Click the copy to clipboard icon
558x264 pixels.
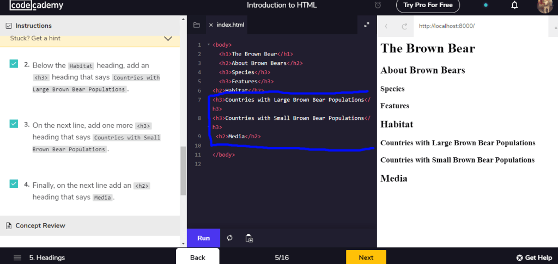coord(249,238)
